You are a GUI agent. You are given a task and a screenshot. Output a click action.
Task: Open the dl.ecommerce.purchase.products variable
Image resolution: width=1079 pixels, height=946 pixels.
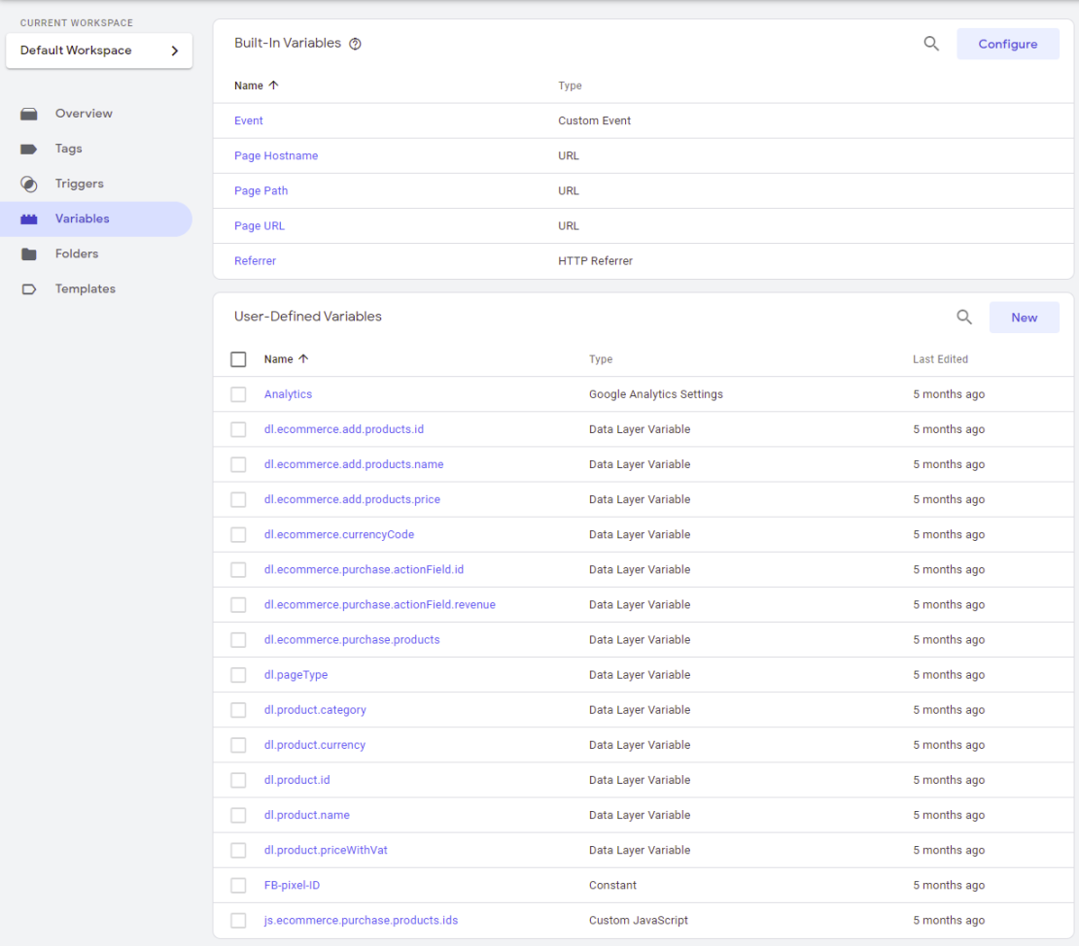click(352, 639)
